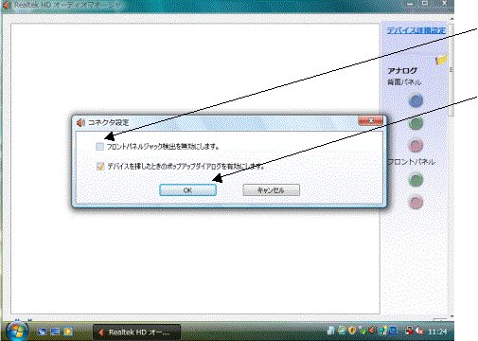
Task: Uncheck the device plug-in popup dialog checkbox
Action: pyautogui.click(x=100, y=166)
